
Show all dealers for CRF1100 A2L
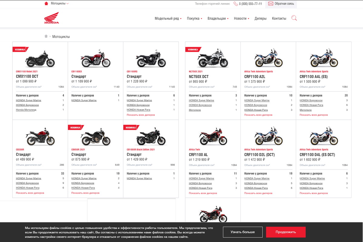[258, 115]
